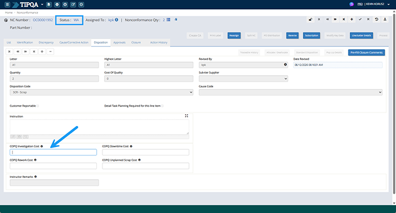Viewport: 396px width, 213px height.
Task: Click the round icon left of NC Number
Action: [6, 20]
